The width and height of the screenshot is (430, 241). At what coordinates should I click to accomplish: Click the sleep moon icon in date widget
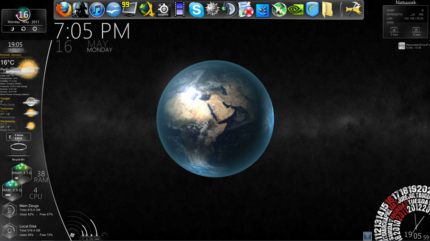[12, 29]
